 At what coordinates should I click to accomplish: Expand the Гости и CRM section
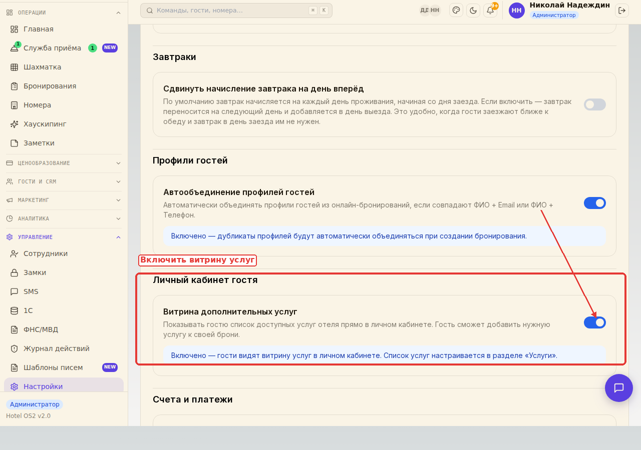point(64,181)
